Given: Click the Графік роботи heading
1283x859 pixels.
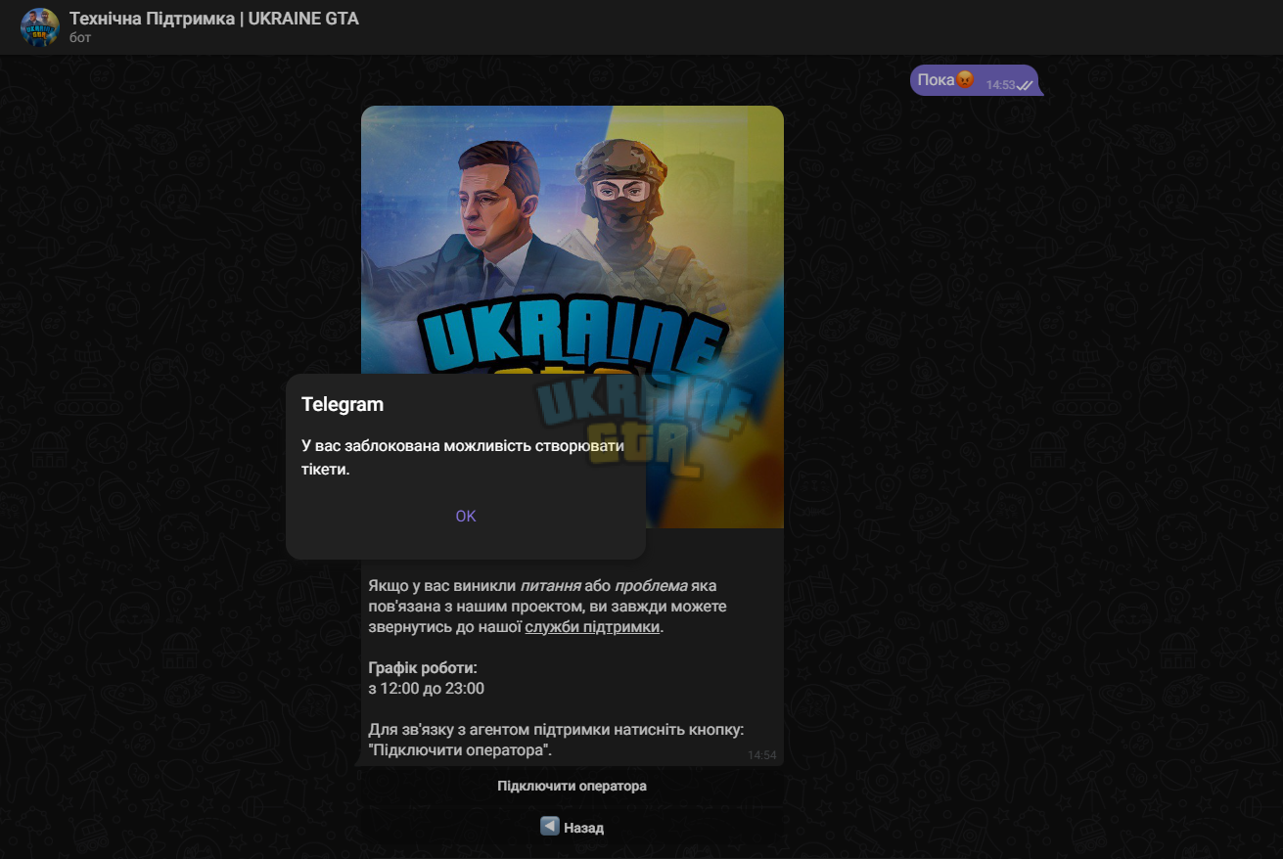Looking at the screenshot, I should 423,667.
